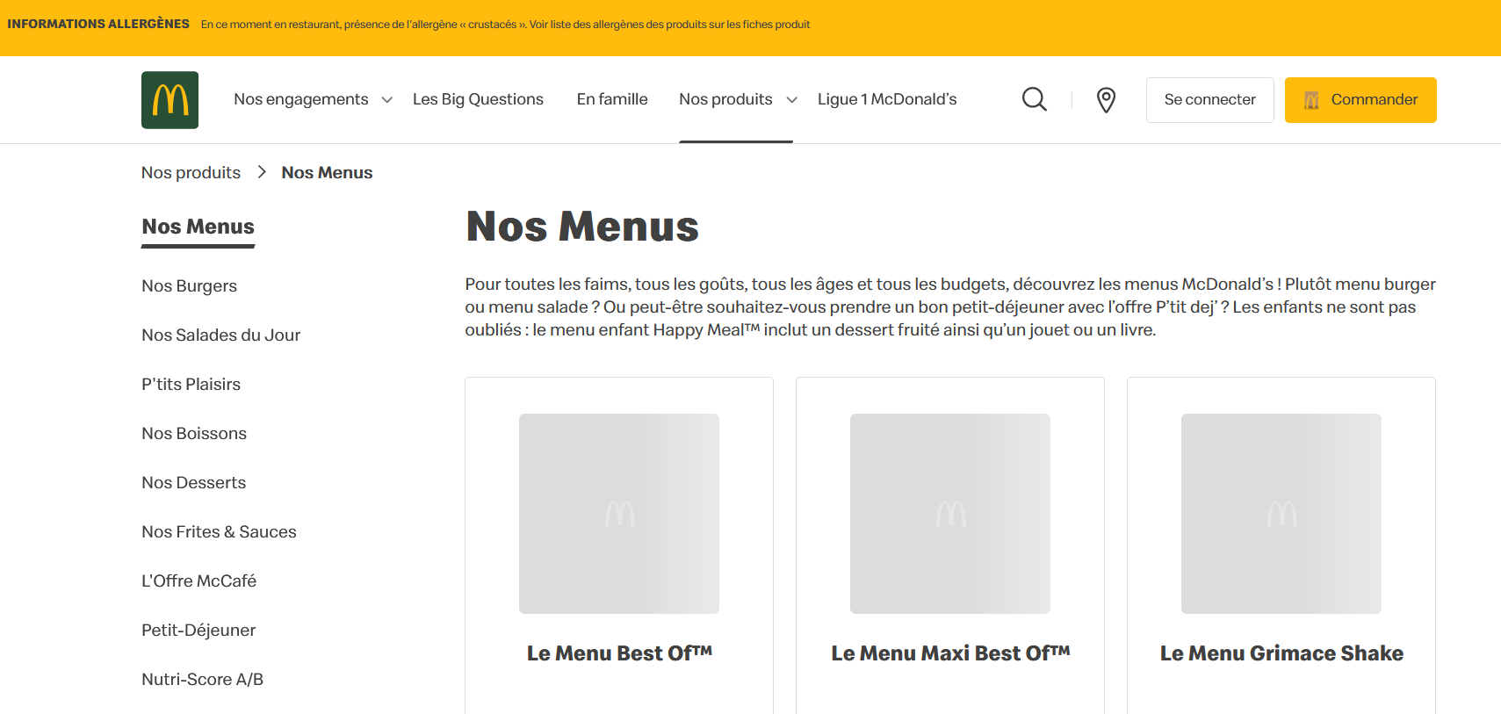This screenshot has height=714, width=1501.
Task: Open the En famille page
Action: coord(612,99)
